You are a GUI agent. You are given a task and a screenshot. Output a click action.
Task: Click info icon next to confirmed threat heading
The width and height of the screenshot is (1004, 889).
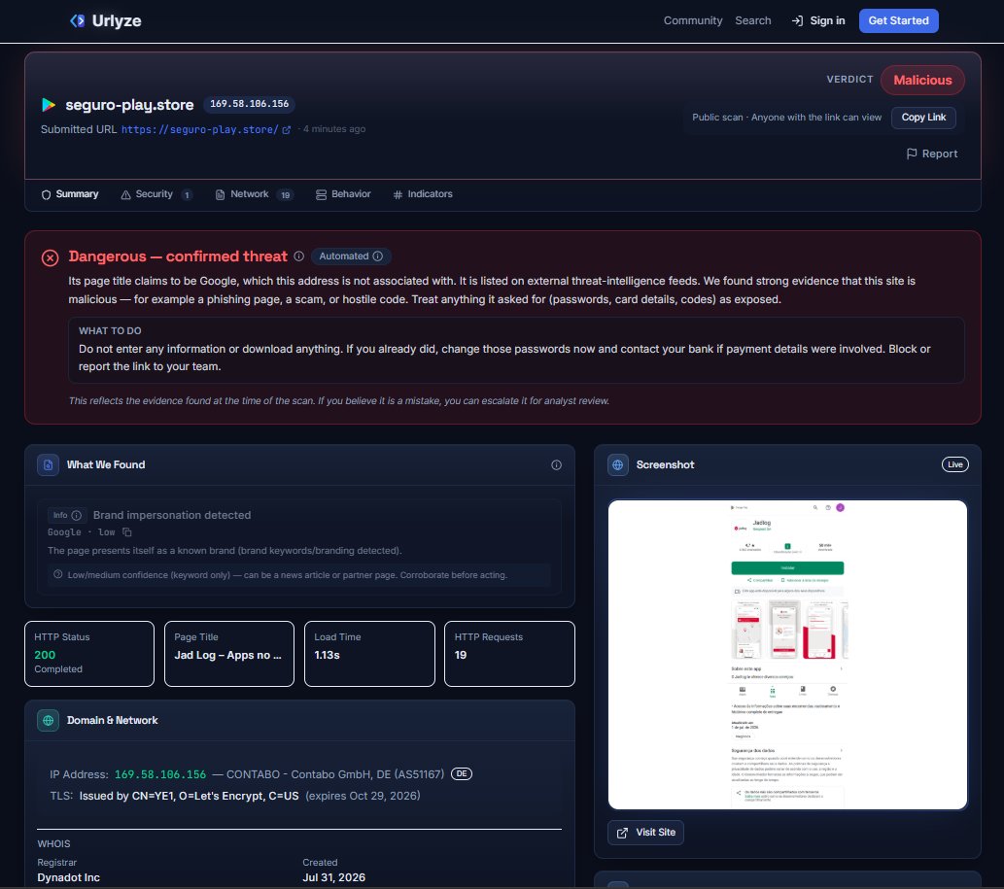point(299,256)
